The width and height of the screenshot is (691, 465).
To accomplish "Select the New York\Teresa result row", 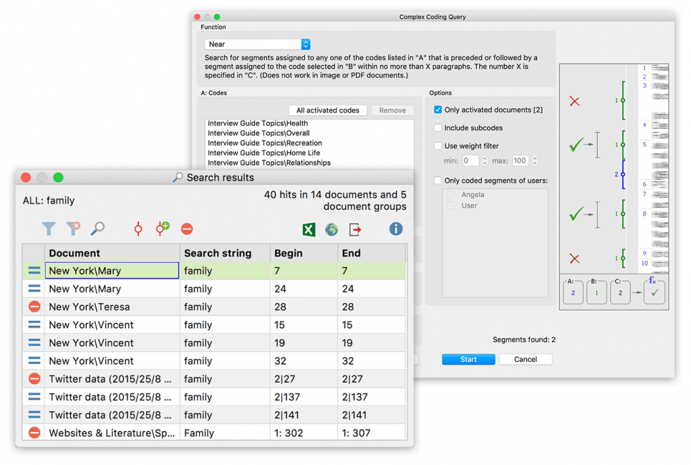I will [112, 307].
